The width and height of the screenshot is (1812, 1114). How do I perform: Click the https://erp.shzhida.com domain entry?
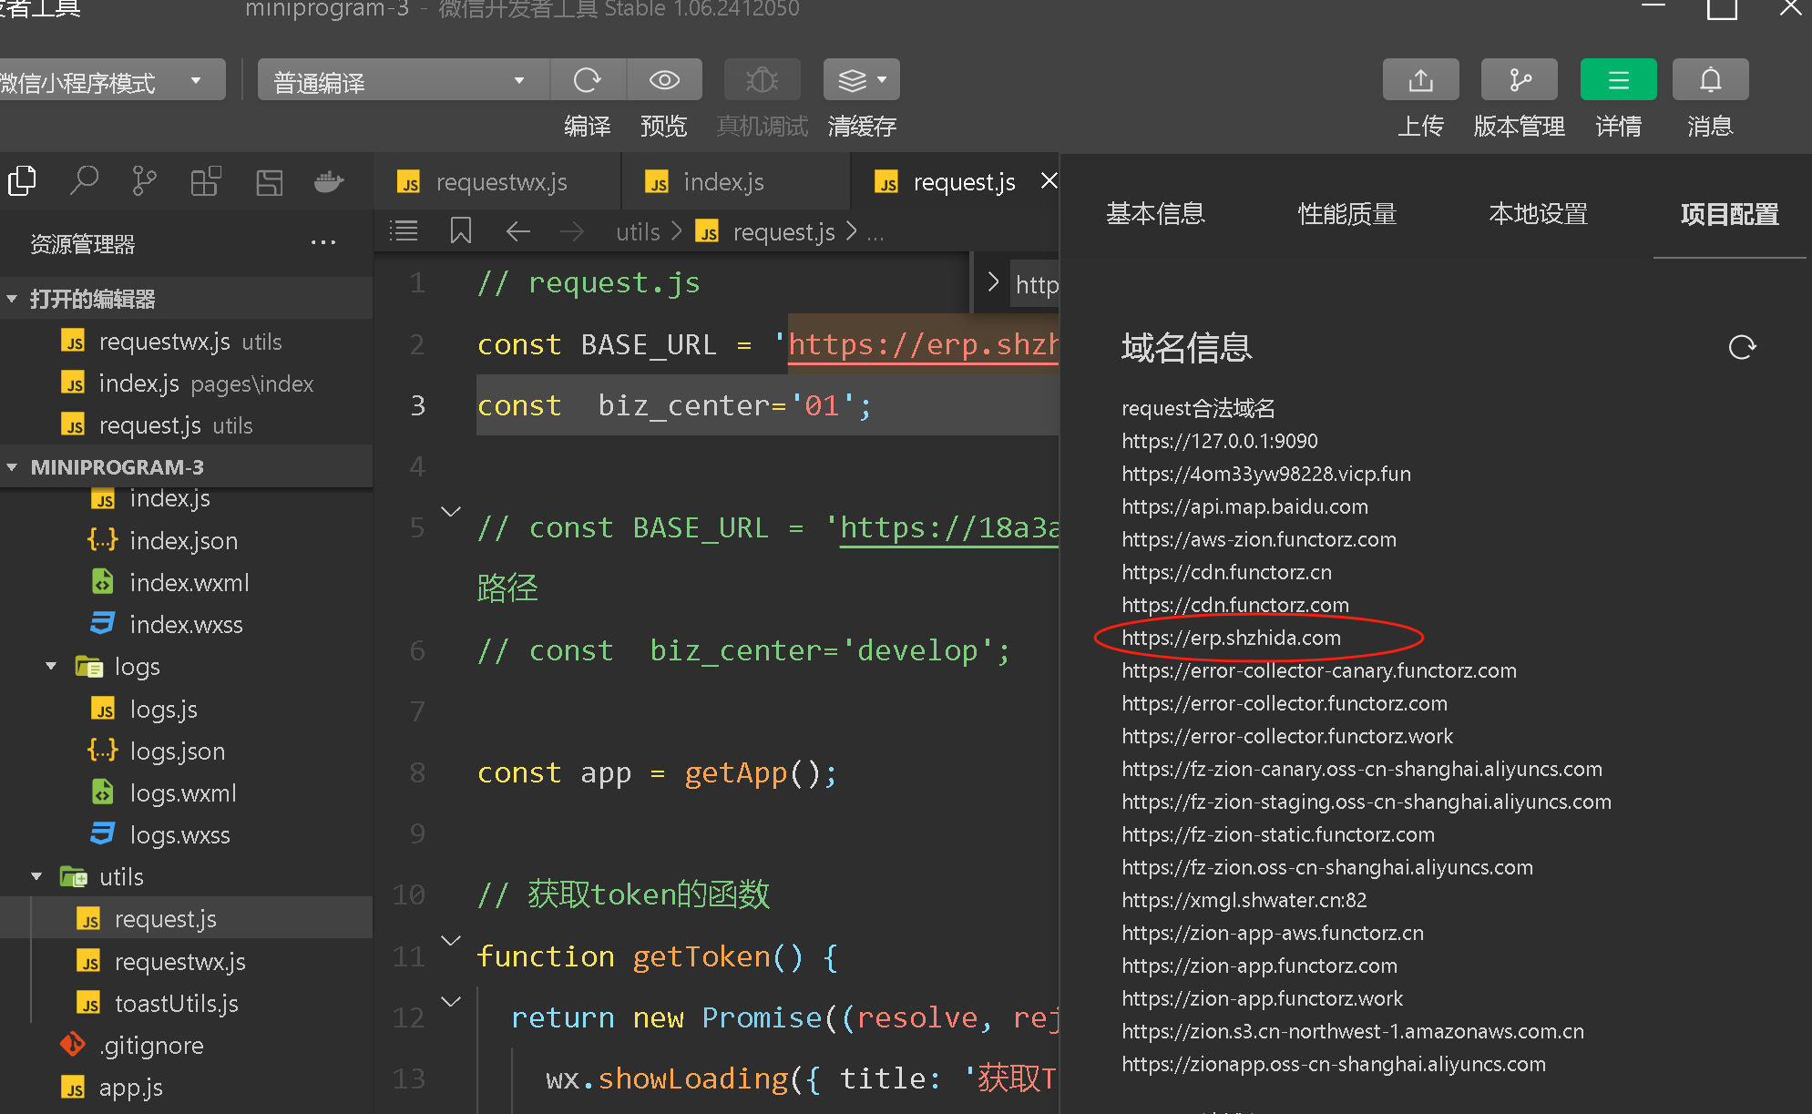[1231, 638]
